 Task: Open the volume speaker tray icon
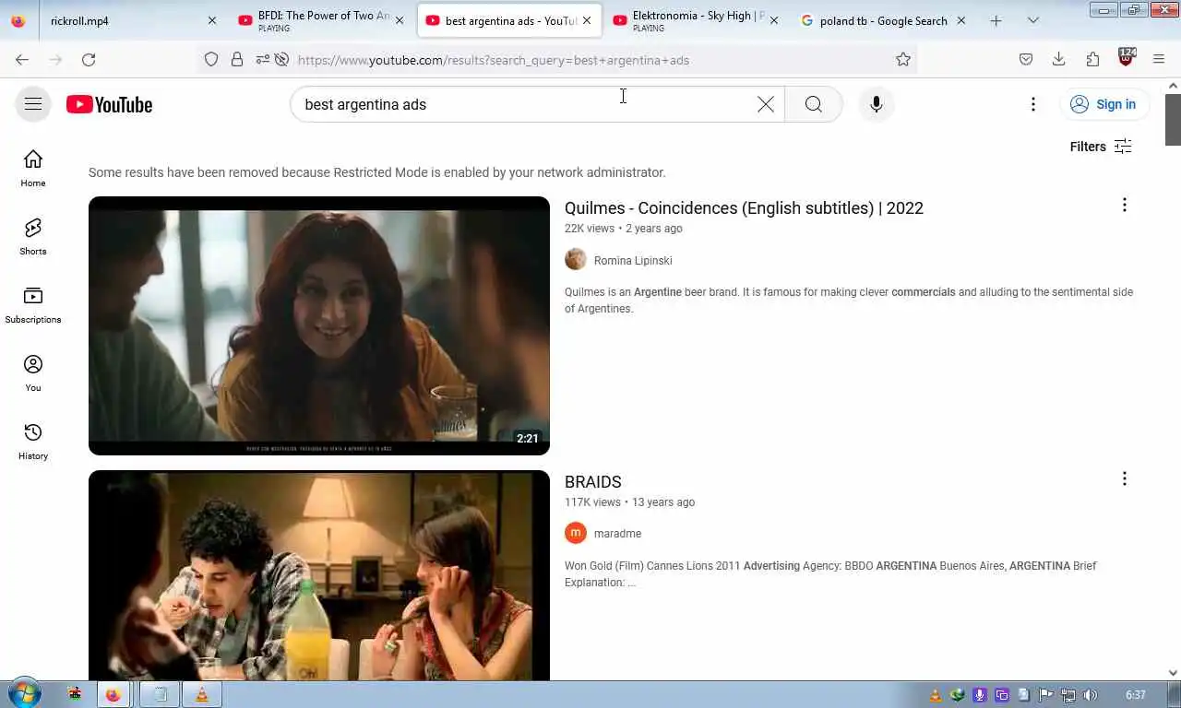pyautogui.click(x=1091, y=695)
